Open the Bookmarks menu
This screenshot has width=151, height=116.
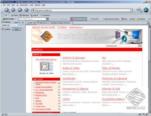(24, 5)
